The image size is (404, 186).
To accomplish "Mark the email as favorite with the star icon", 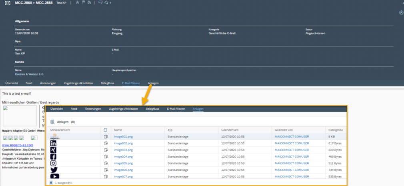I will (78, 3).
